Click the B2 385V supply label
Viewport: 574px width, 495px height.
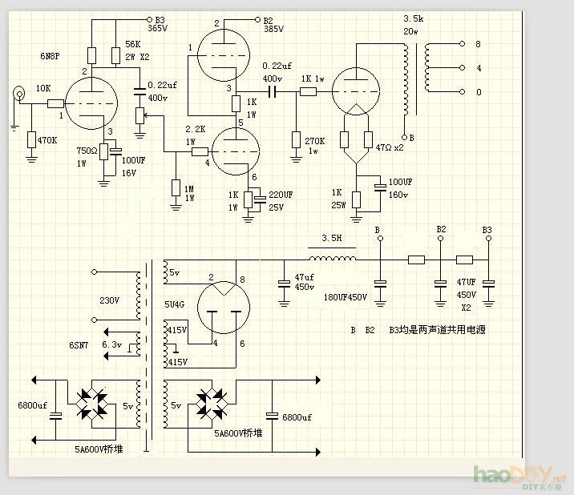click(x=274, y=25)
